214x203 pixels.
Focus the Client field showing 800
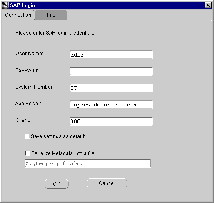point(111,121)
